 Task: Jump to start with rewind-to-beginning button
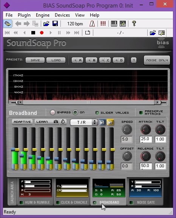pyautogui.click(x=7, y=33)
